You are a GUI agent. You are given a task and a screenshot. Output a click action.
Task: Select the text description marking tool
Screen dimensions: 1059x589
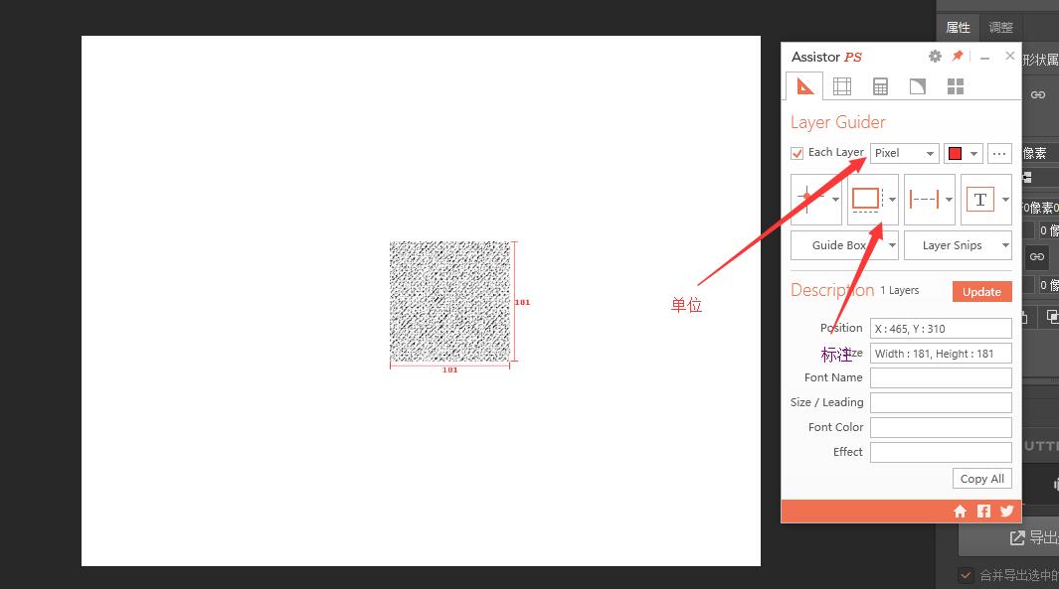(x=980, y=199)
